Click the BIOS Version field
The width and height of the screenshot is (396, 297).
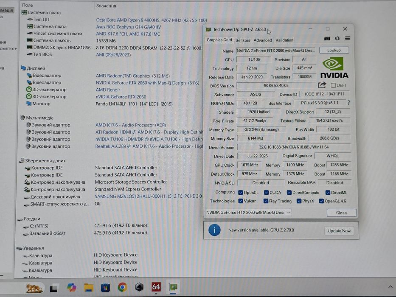[276, 86]
